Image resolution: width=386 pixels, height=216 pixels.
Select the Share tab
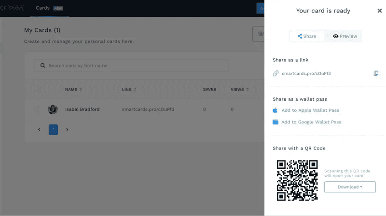click(x=307, y=36)
